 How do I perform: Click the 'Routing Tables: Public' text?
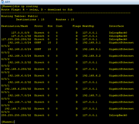pos(19,16)
